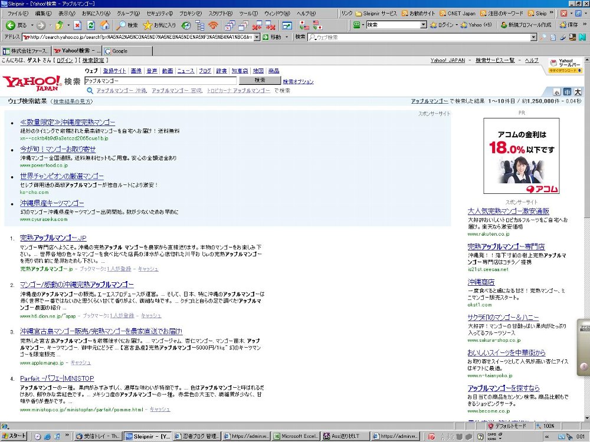Open Parfait -パフェ-|MINISTOP result
Viewport: 590px width, 442px height.
click(57, 378)
